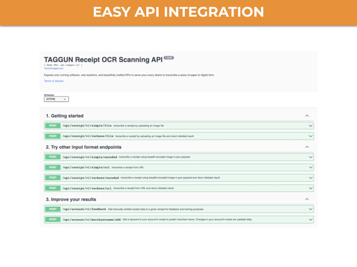The width and height of the screenshot is (357, 267).
Task: Click 'transcribe a receipt by uploading an image file' description
Action: coord(139,126)
